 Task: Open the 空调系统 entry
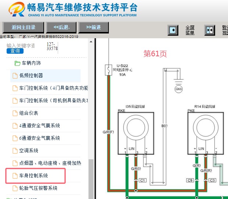(x=29, y=151)
